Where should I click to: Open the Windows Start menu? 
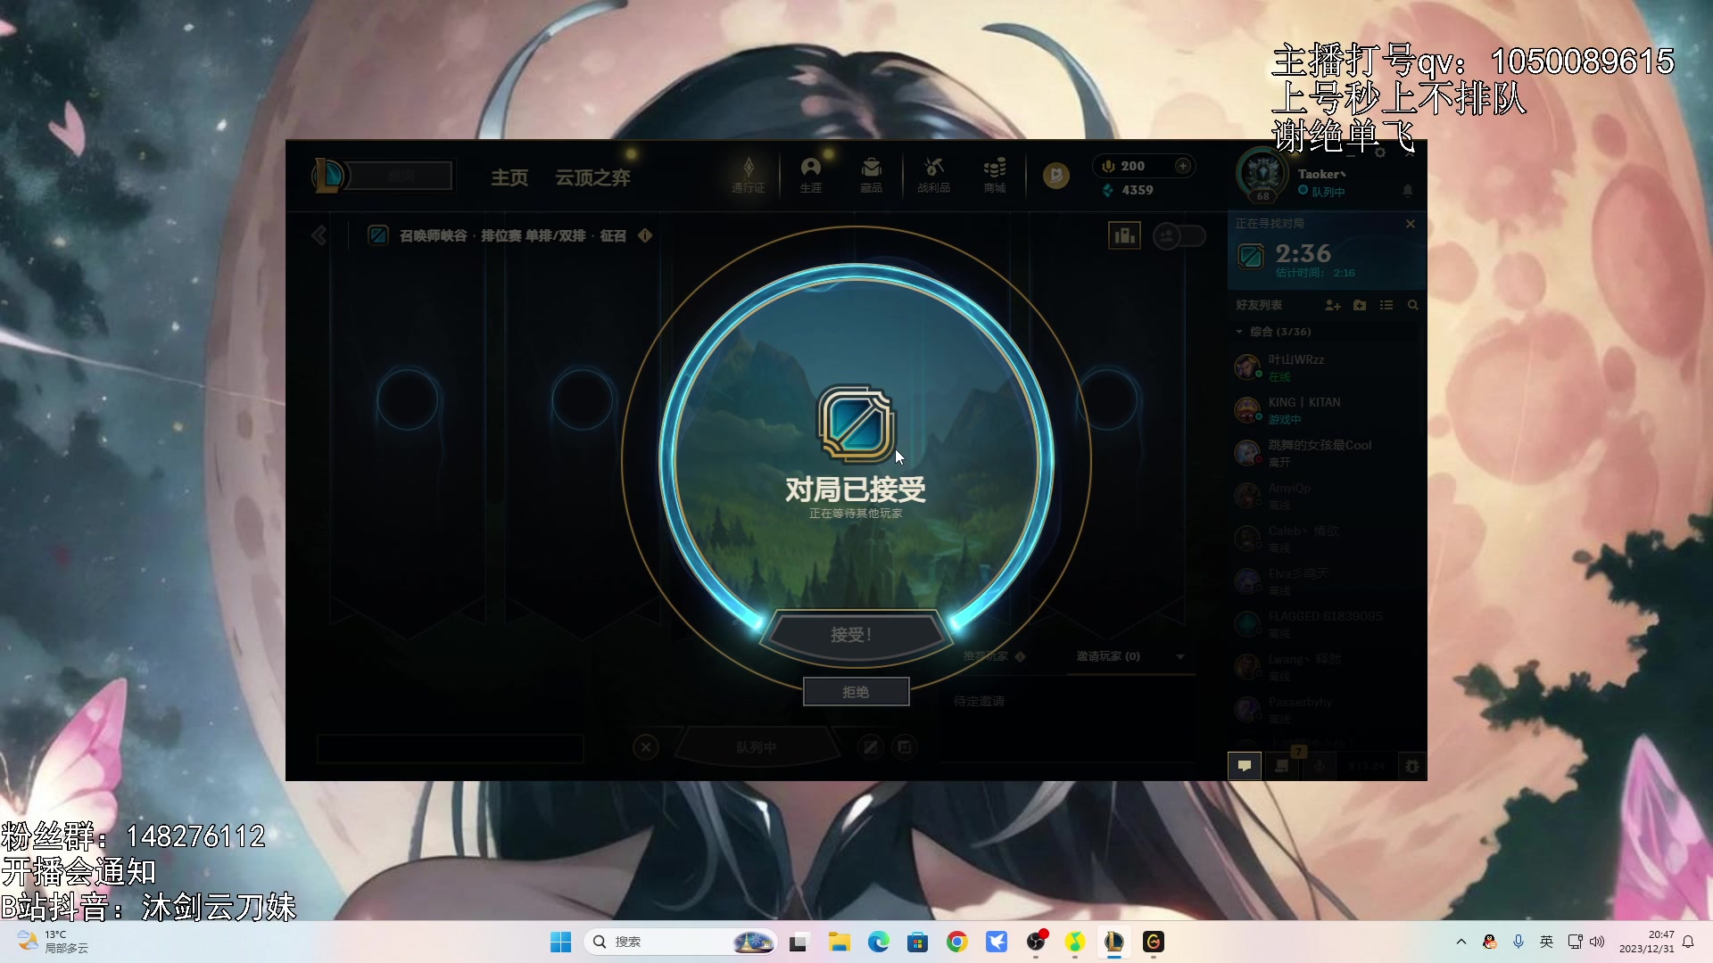(x=560, y=942)
